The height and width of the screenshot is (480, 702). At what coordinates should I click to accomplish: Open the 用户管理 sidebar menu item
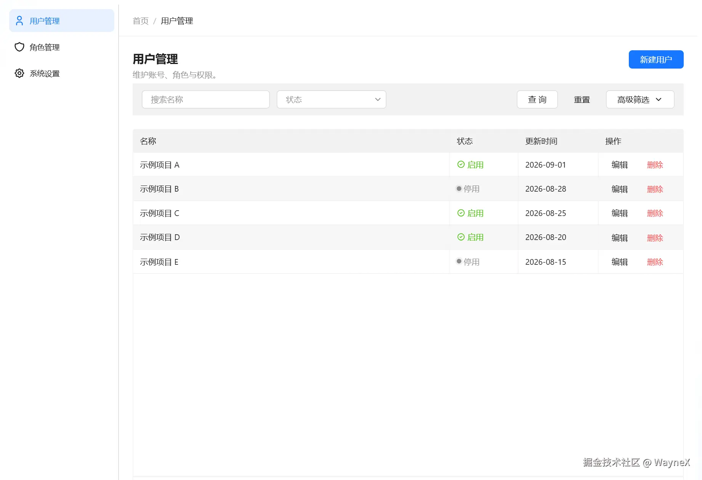[x=62, y=21]
